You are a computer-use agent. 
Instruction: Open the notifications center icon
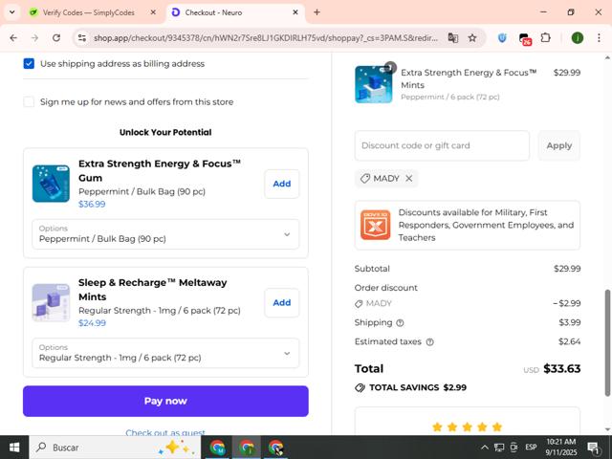click(593, 448)
